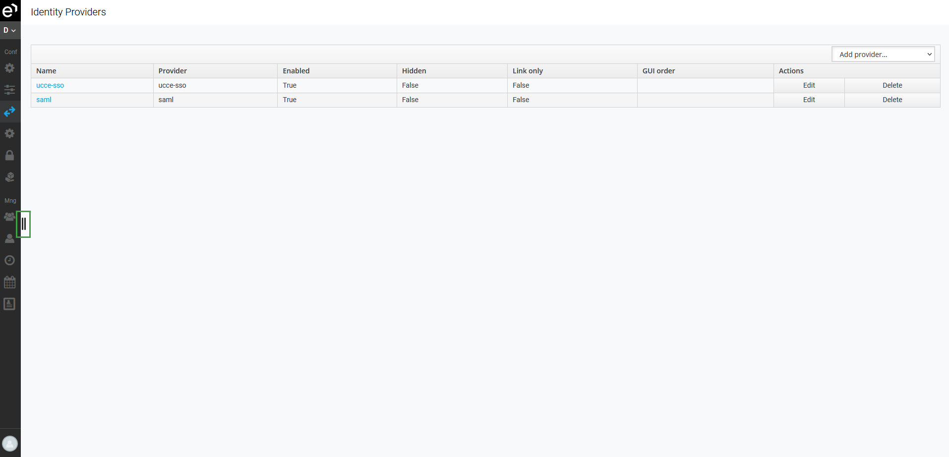Click the hand holding box sidebar icon

tap(10, 177)
